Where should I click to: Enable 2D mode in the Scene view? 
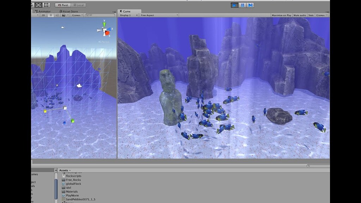pos(44,15)
